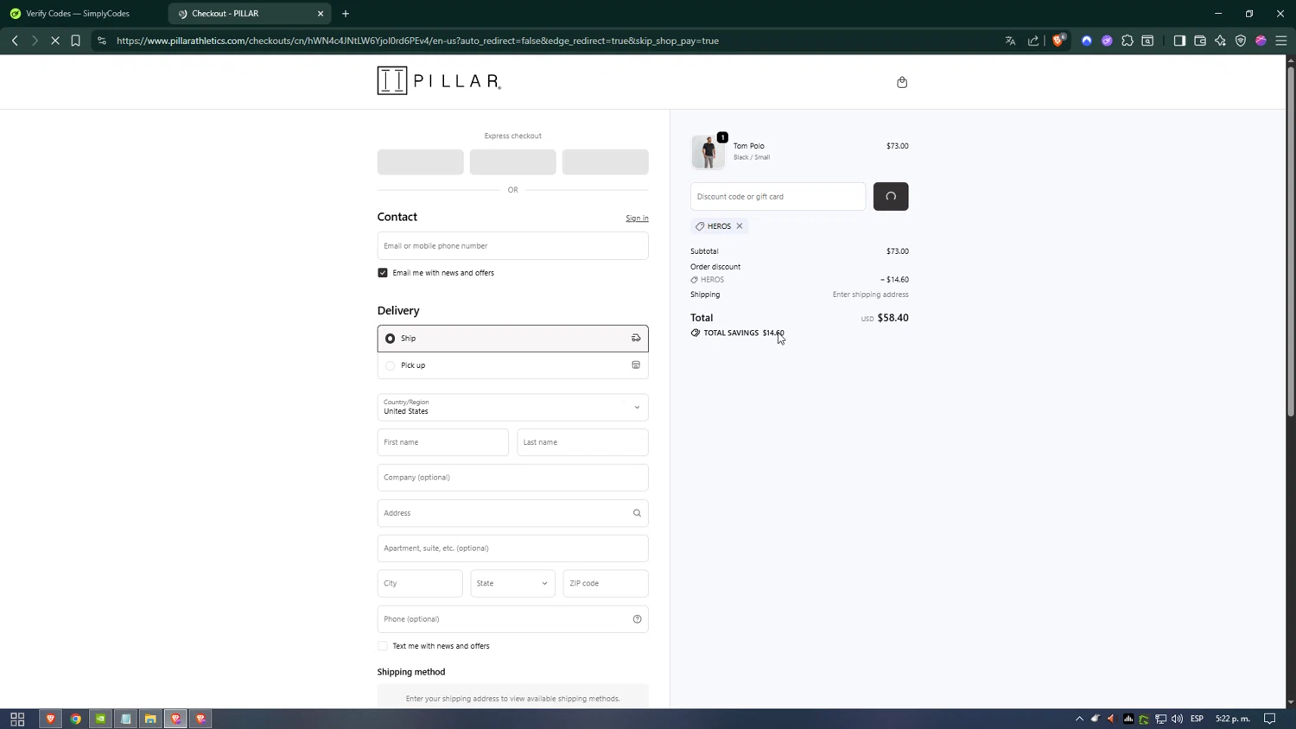Viewport: 1296px width, 729px height.
Task: Open the translate page icon
Action: (1010, 41)
